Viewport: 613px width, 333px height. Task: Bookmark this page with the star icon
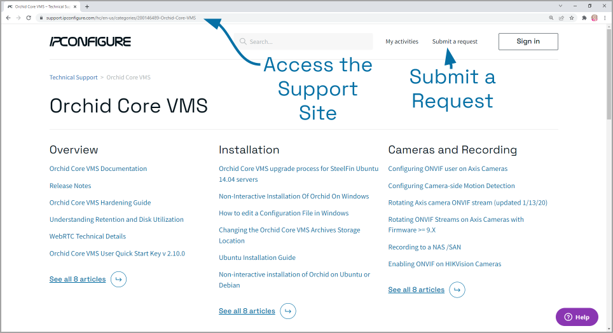click(x=571, y=18)
